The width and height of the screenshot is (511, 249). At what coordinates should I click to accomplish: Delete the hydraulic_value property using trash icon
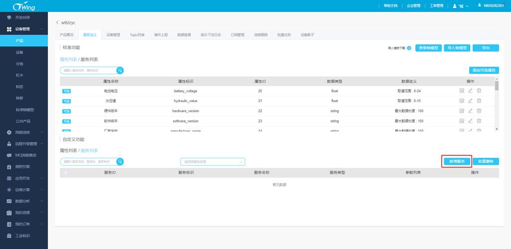coord(479,101)
